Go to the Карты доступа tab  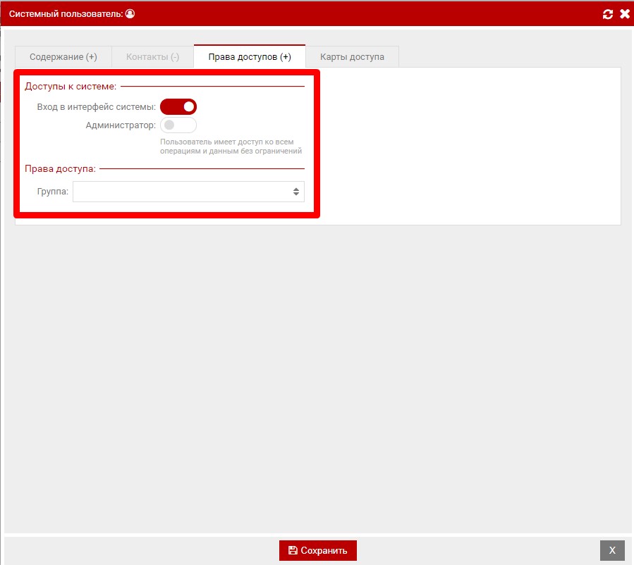click(x=352, y=56)
